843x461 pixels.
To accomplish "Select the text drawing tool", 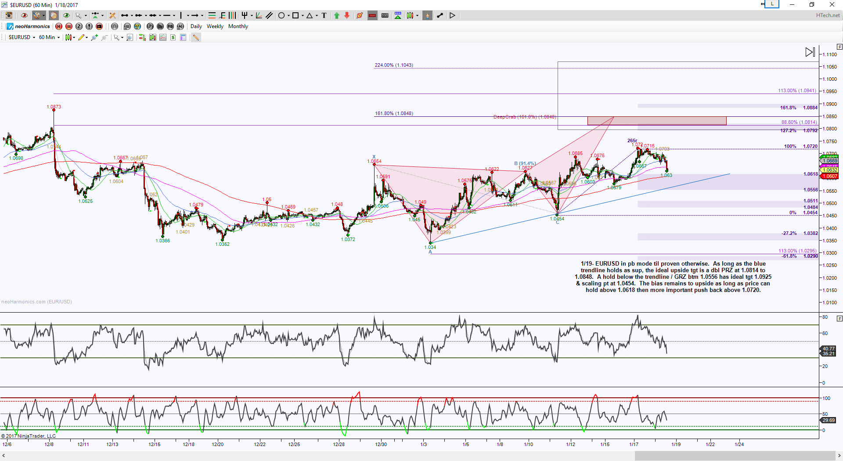I will 324,15.
